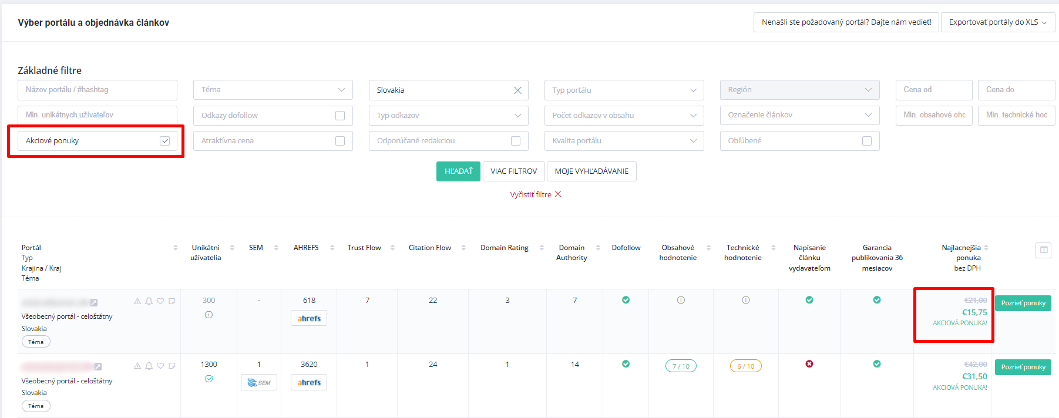
Task: Click the VIAC FILTROV button
Action: tap(513, 171)
